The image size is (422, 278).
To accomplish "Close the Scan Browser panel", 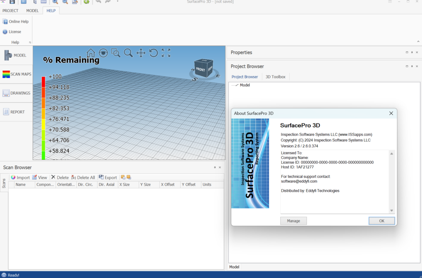I will [x=220, y=167].
